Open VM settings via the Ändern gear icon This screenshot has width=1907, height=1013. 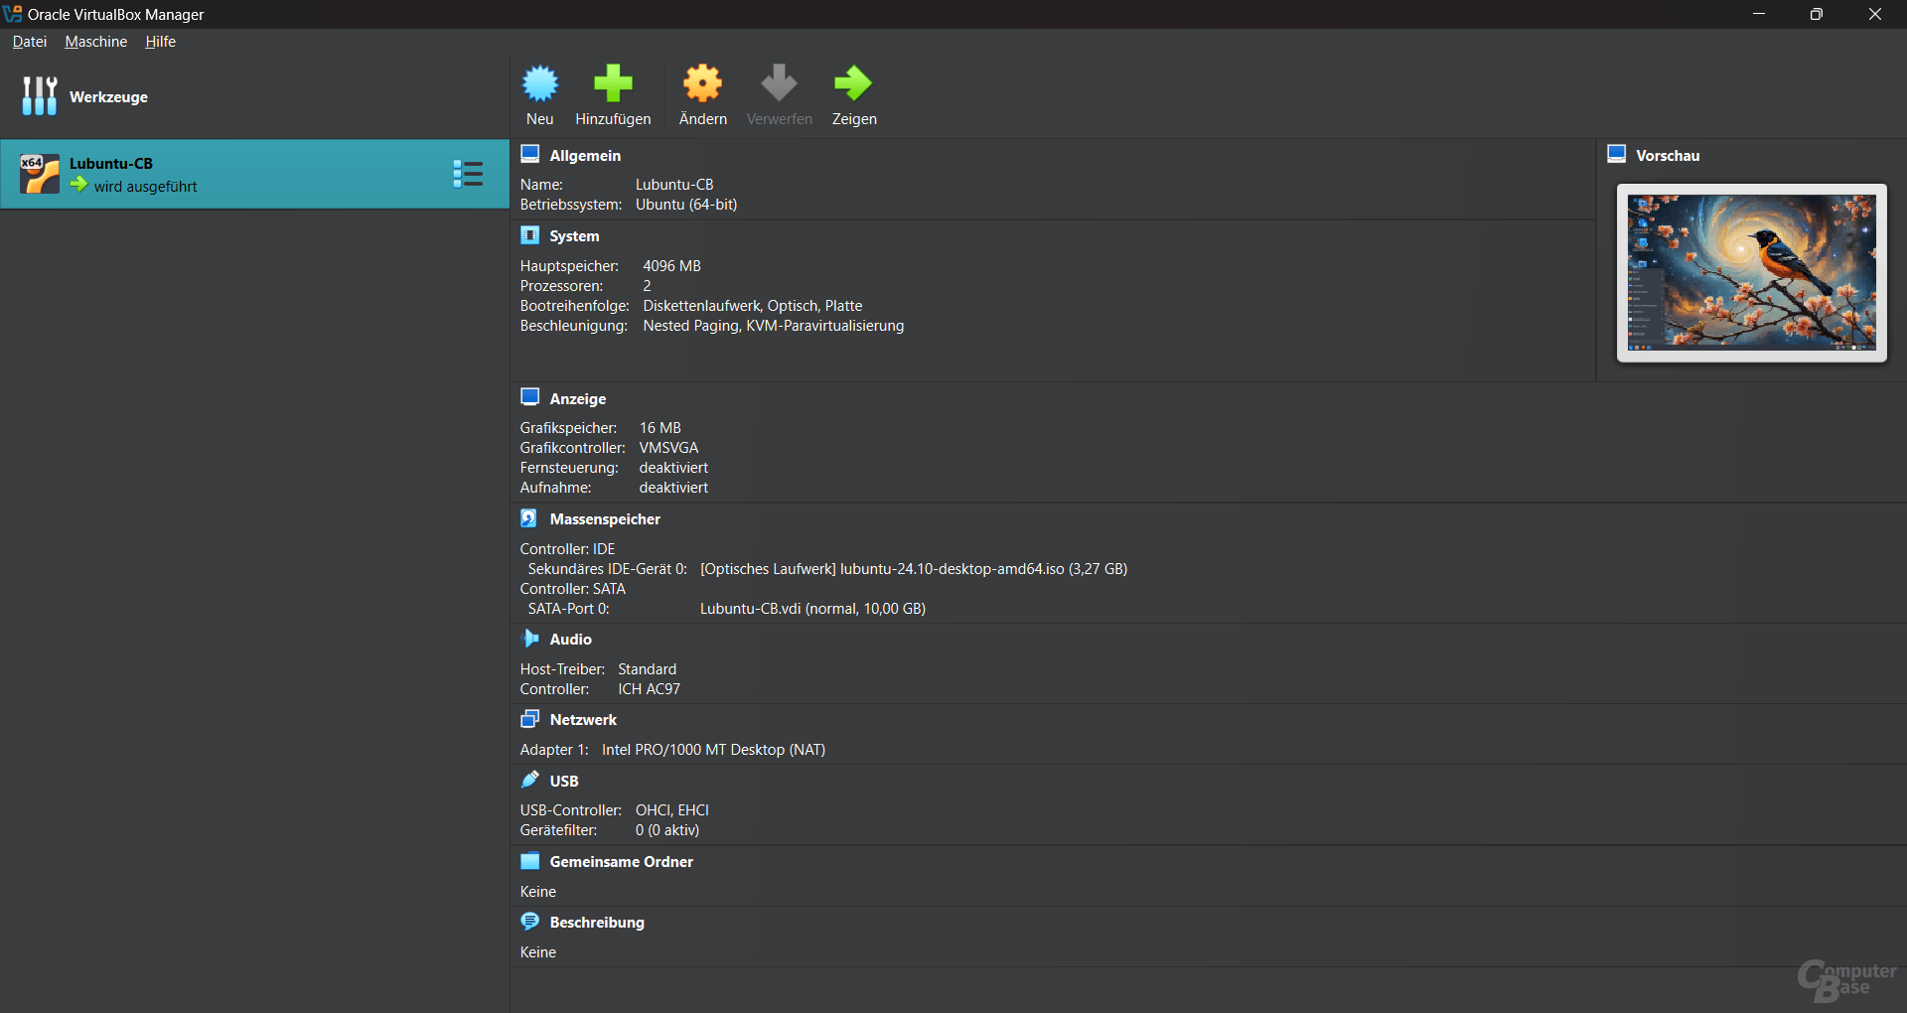(702, 83)
